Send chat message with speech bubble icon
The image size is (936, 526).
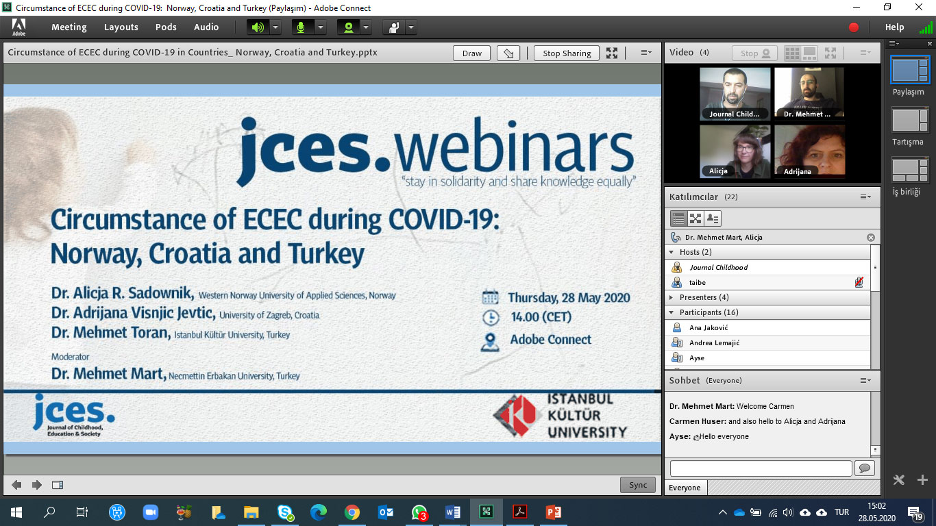click(864, 468)
